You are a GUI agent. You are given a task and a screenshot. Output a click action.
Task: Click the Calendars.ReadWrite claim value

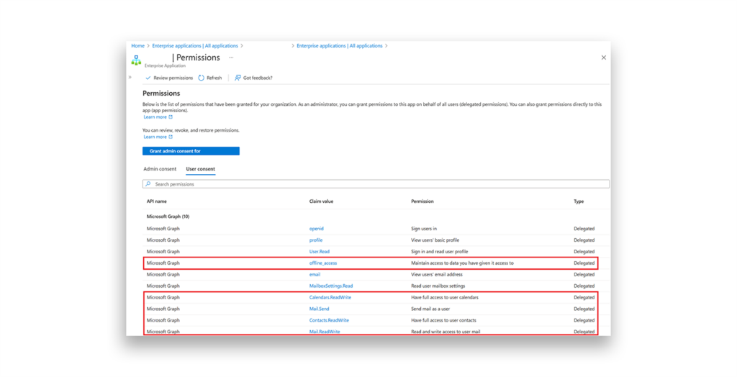coord(330,297)
